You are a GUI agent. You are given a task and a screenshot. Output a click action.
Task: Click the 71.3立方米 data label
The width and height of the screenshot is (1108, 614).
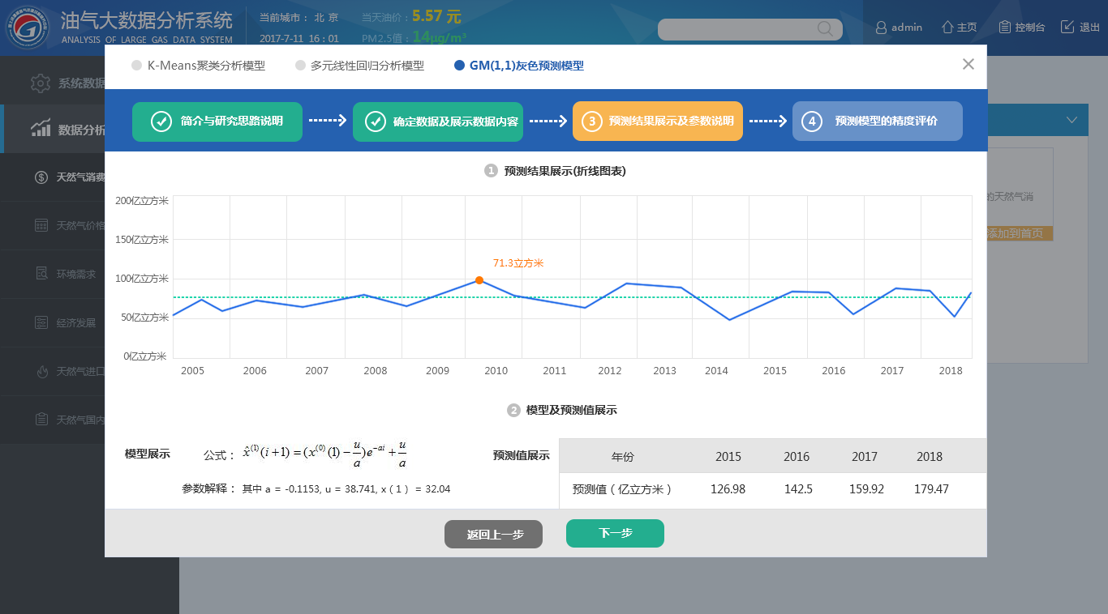click(518, 263)
